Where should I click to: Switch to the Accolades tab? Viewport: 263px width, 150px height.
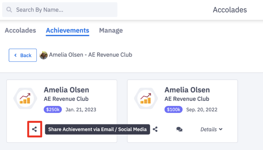point(20,31)
